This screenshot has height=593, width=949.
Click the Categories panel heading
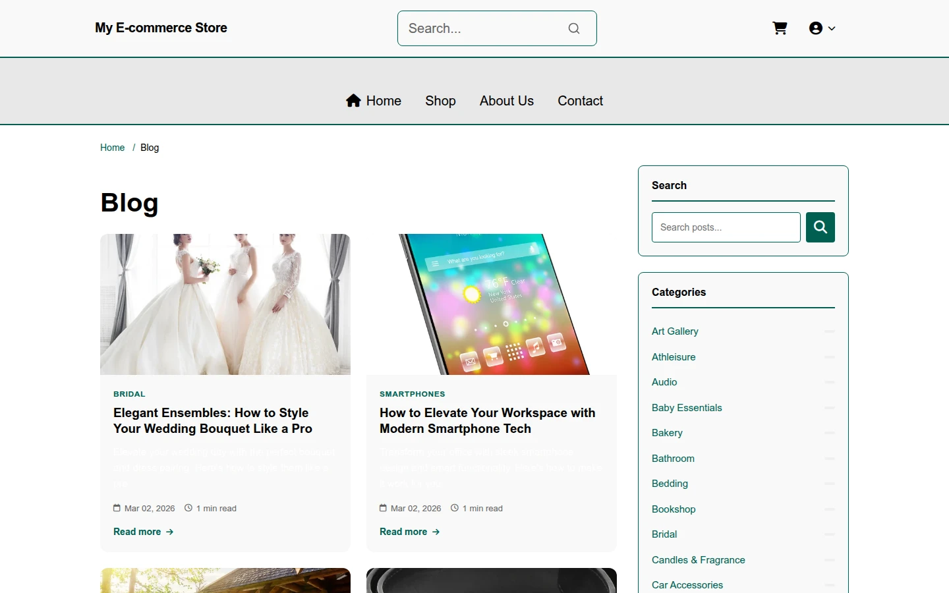click(x=679, y=293)
